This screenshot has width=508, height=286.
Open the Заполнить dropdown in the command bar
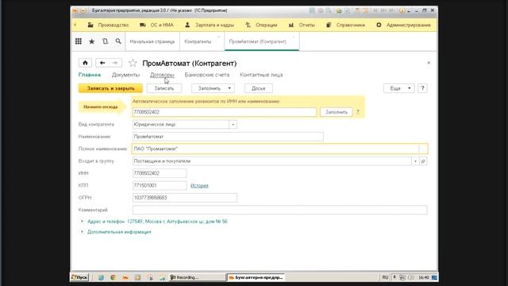(213, 88)
